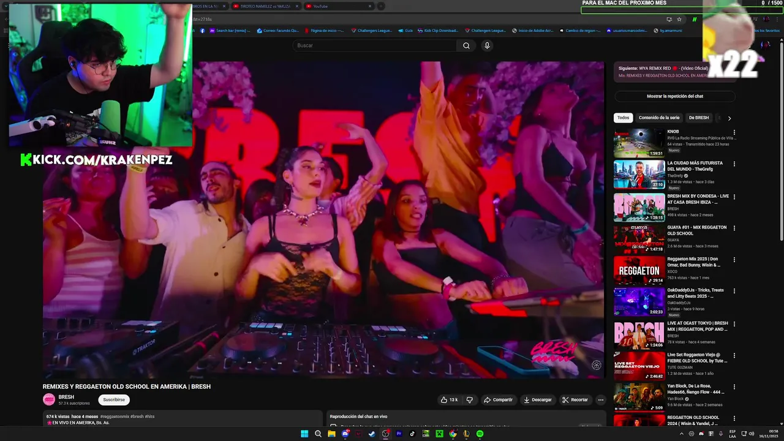Click Mostrar la repetición del chat
Image resolution: width=784 pixels, height=441 pixels.
[x=675, y=96]
